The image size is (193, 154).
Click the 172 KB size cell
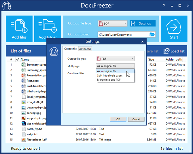[152, 65]
